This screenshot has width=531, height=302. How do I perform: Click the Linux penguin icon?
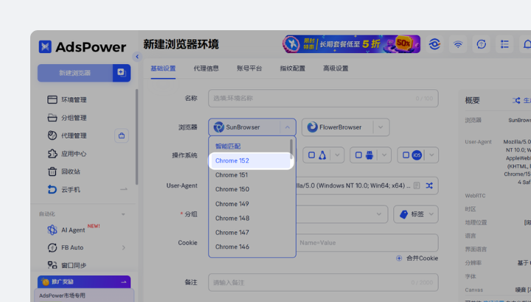[322, 155]
